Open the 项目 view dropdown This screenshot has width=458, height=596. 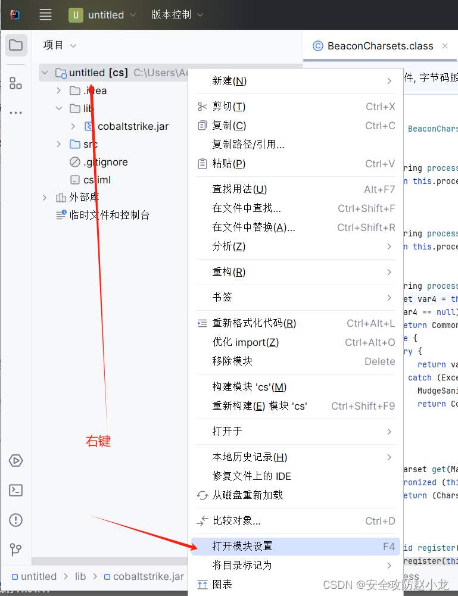[x=60, y=46]
